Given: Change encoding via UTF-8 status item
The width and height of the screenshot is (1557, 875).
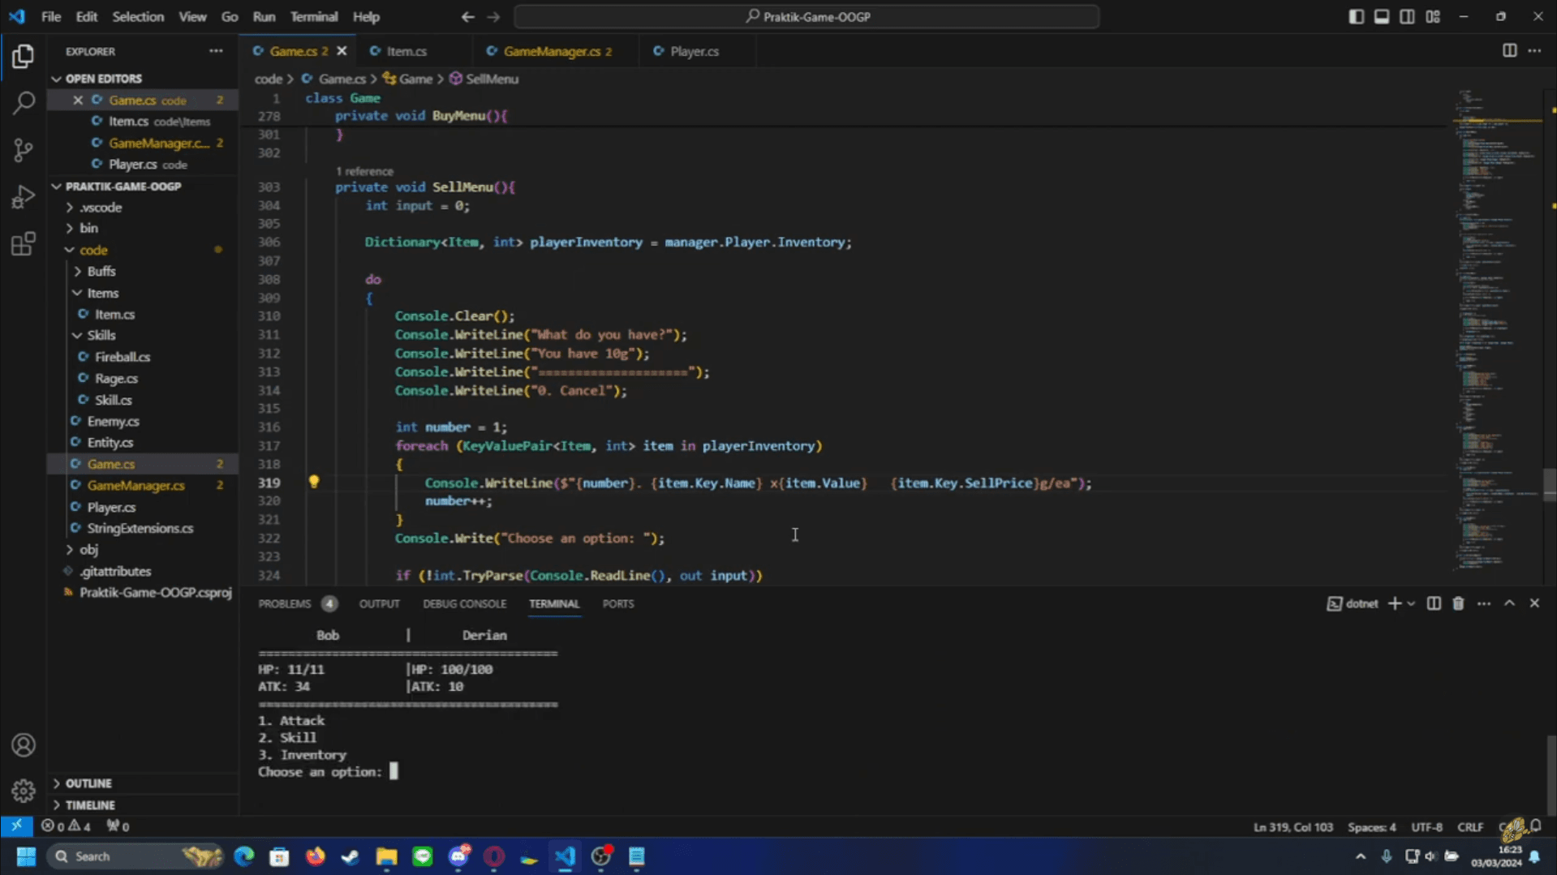Looking at the screenshot, I should 1426,826.
